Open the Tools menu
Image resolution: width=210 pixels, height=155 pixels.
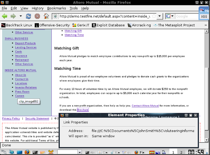coord(73,8)
